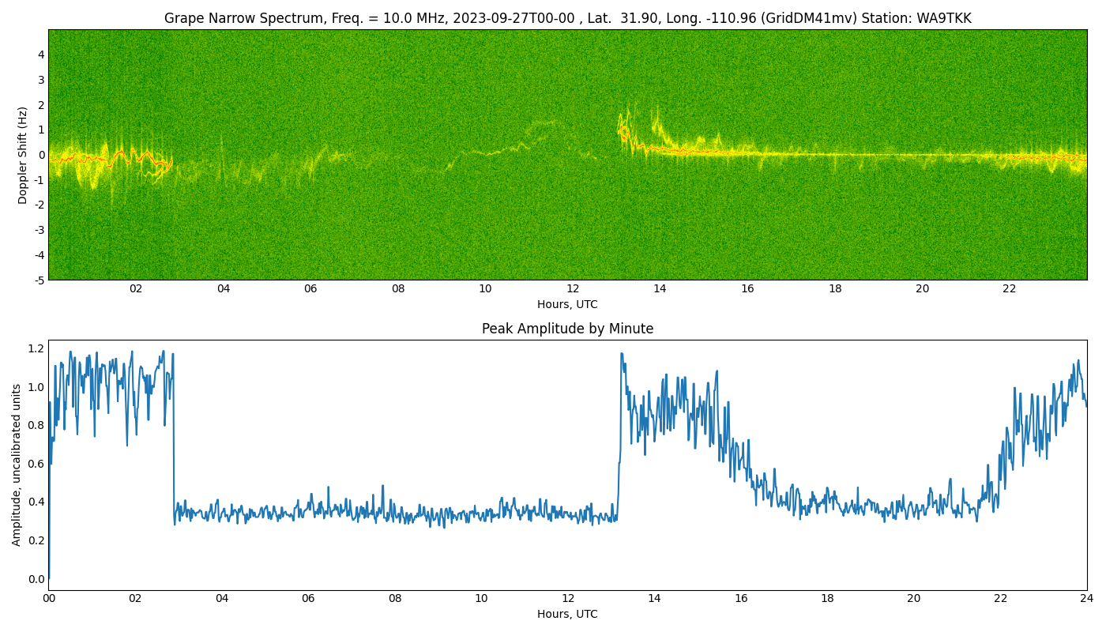Click the sharp amplitude drop near hour 03
The width and height of the screenshot is (1106, 632).
[174, 442]
